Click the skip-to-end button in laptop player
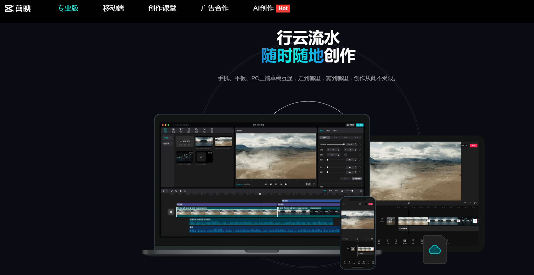Image resolution: width=534 pixels, height=275 pixels. point(286,184)
